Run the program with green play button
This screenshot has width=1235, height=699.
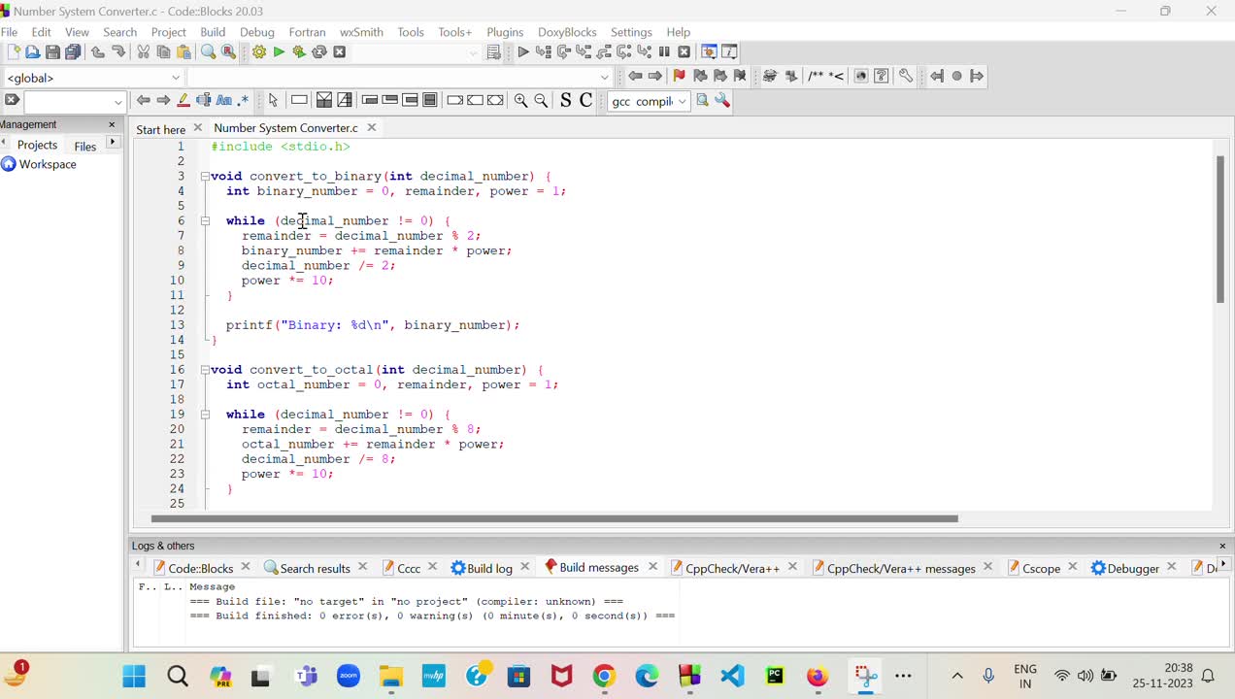coord(279,52)
